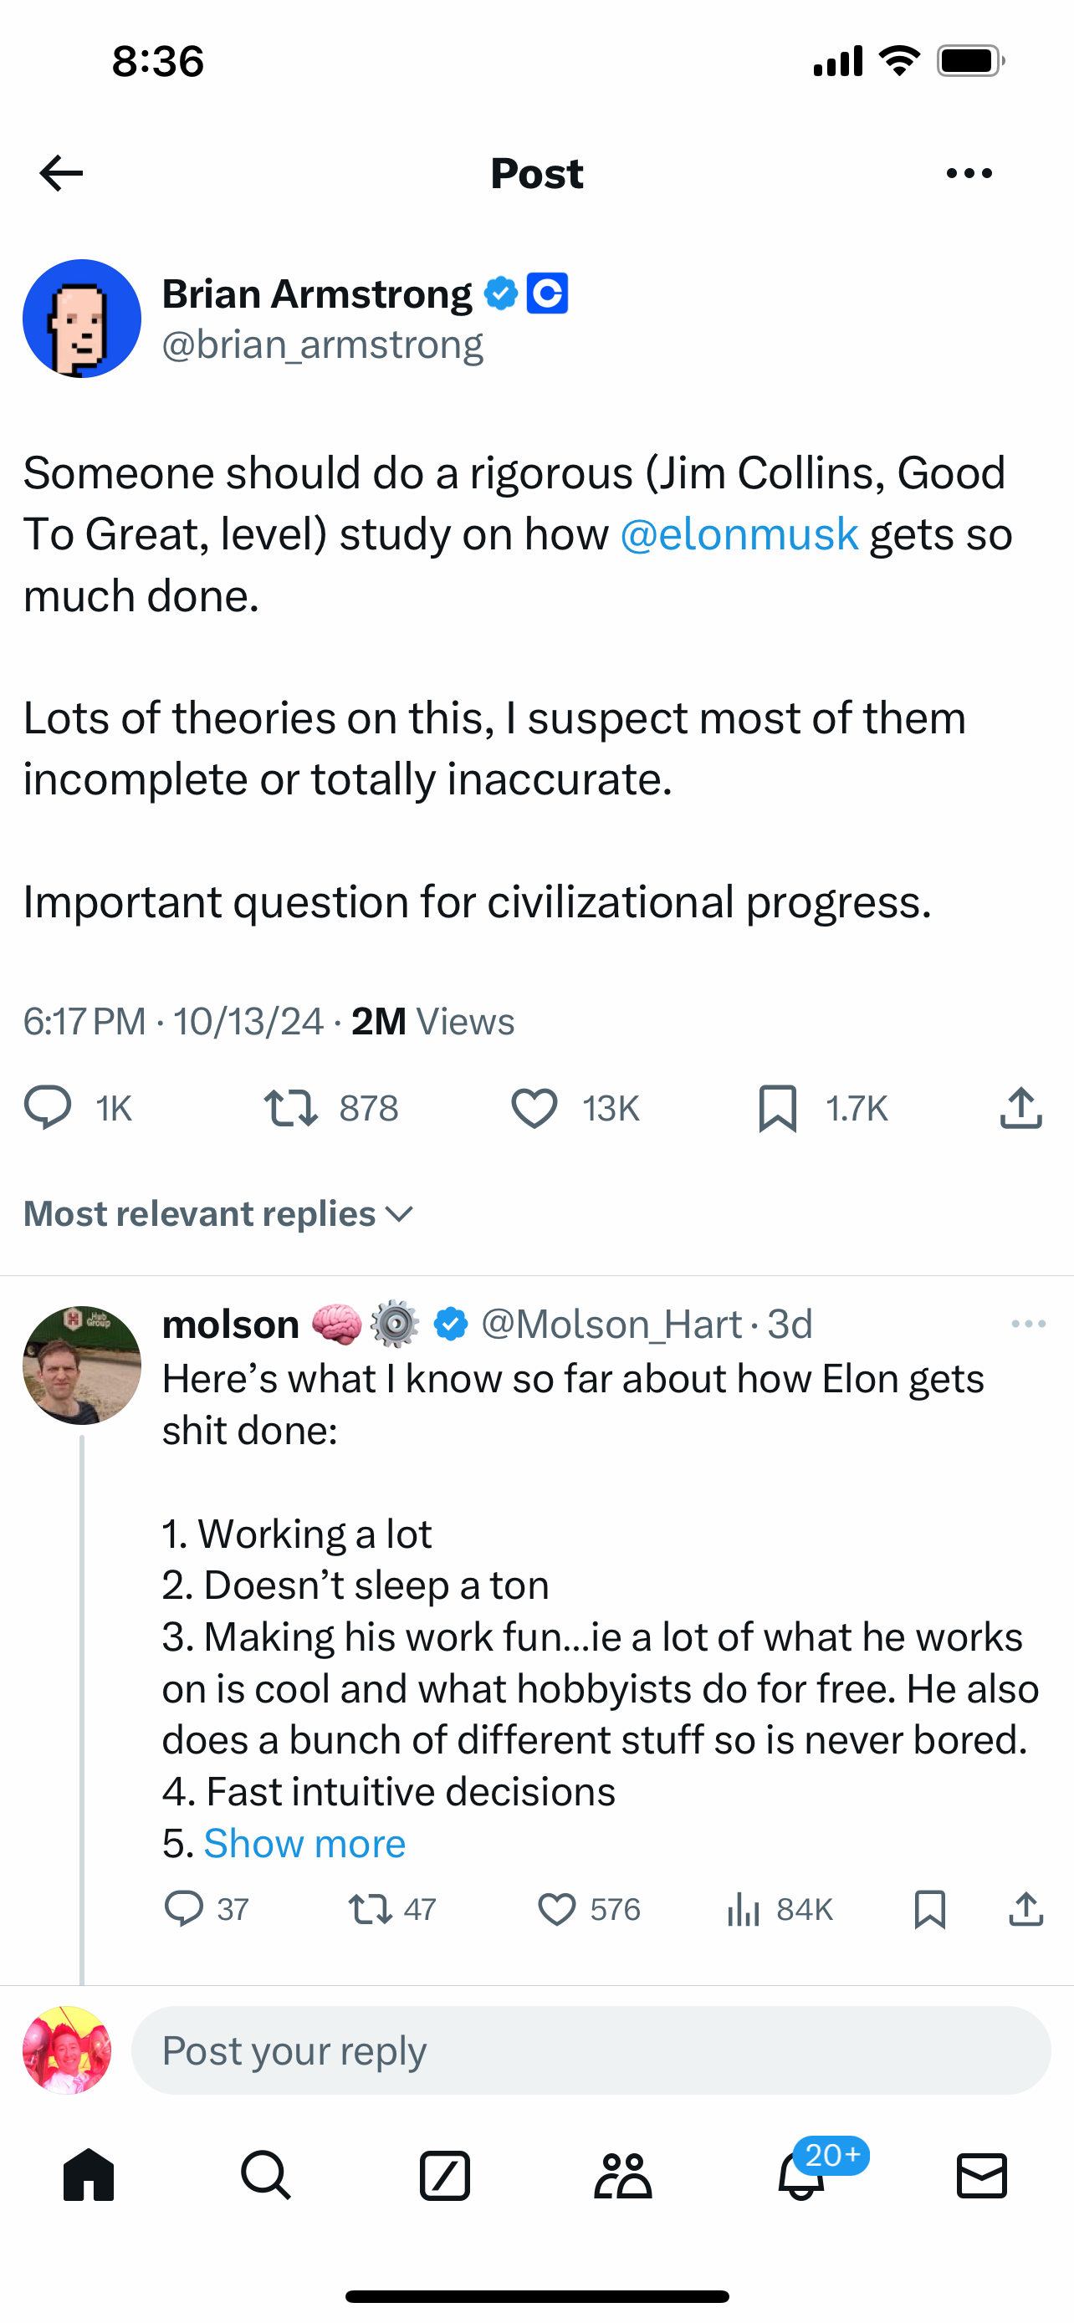Expand molson's reply with Show more
This screenshot has width=1074, height=2323.
click(x=304, y=1844)
